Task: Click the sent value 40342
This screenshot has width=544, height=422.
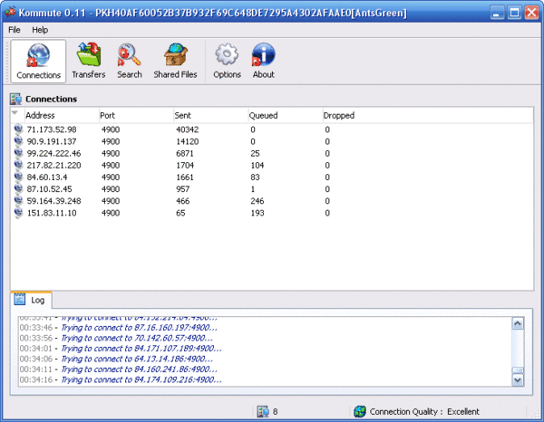Action: tap(188, 129)
